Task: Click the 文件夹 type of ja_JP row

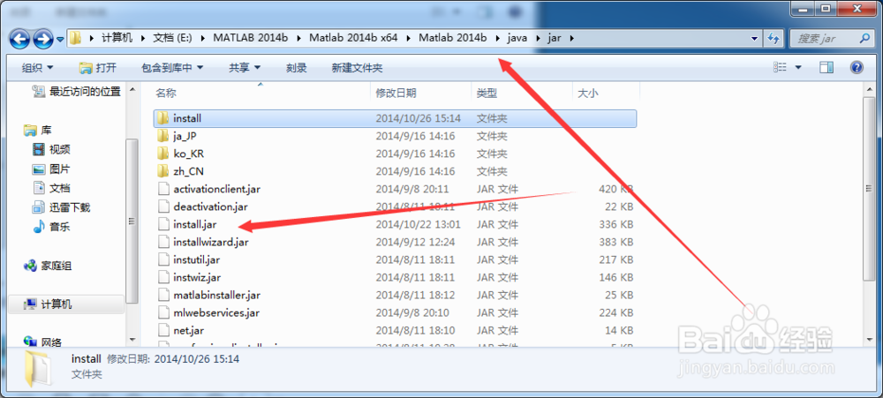Action: click(492, 136)
